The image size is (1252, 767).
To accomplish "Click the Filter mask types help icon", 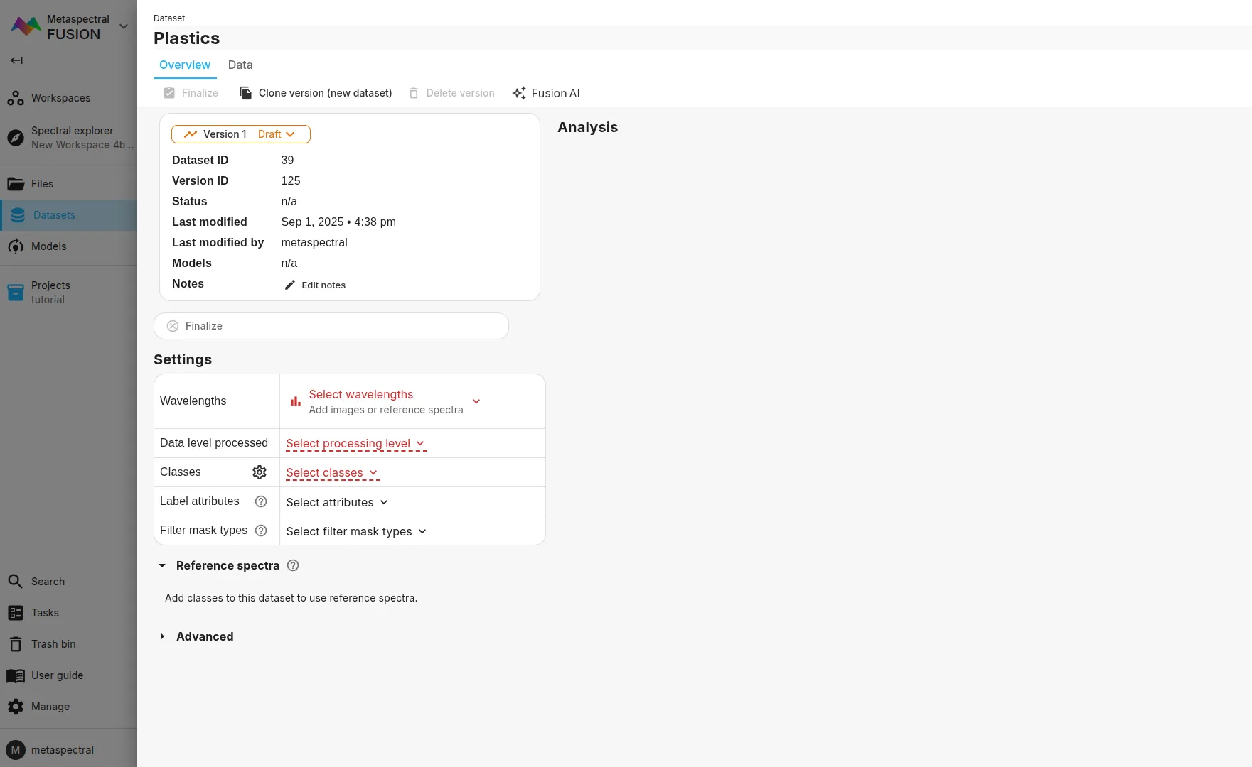I will pos(261,531).
